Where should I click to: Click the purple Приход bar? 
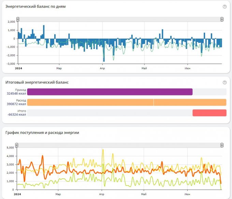click(x=110, y=92)
